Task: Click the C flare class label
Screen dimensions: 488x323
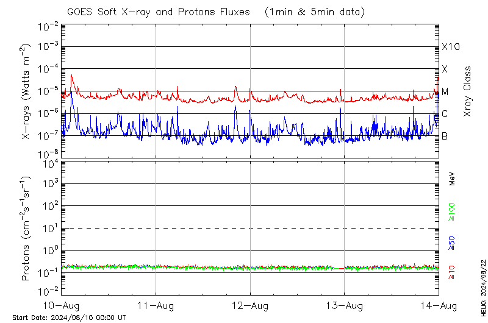Action: tap(445, 113)
